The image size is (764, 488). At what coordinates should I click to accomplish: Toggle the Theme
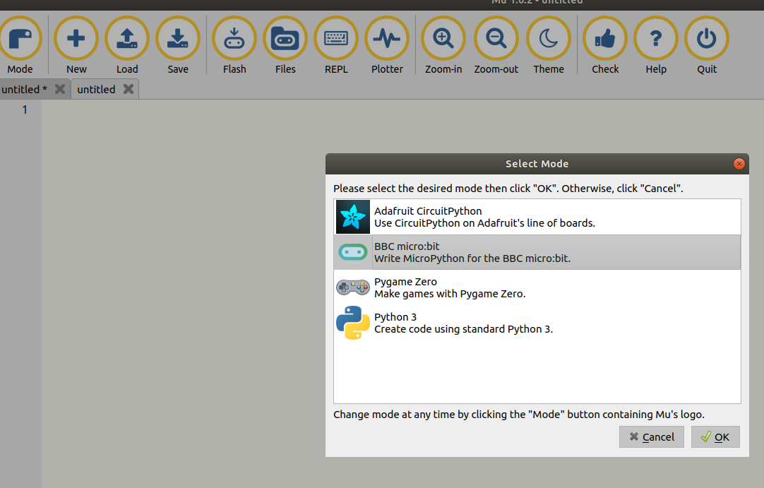click(x=549, y=45)
